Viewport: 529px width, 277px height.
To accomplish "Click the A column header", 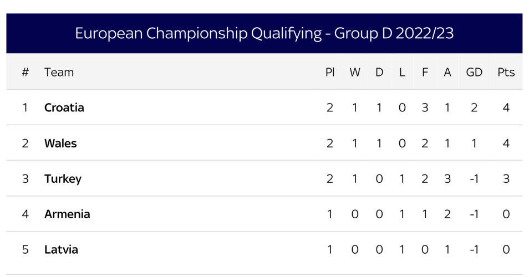I will pos(447,72).
